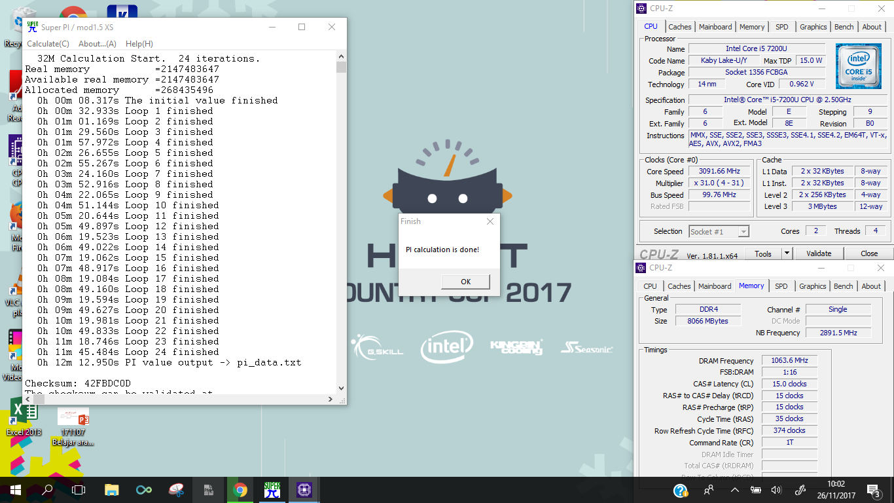Select Mainboard tab in lower CPU-Z window
Image resolution: width=894 pixels, height=503 pixels.
(x=715, y=286)
